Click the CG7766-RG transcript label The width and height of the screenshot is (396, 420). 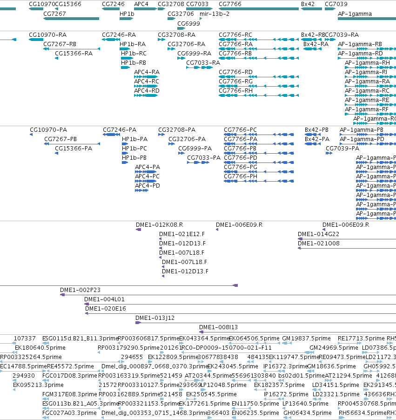(x=235, y=81)
